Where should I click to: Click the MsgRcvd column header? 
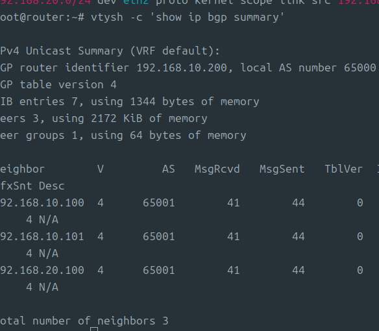click(x=217, y=169)
